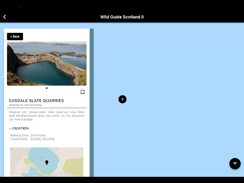Screen dimensions: 244x183
Task: Click the Coordinates -5.6595, 56.2939 text
Action: click(x=32, y=139)
